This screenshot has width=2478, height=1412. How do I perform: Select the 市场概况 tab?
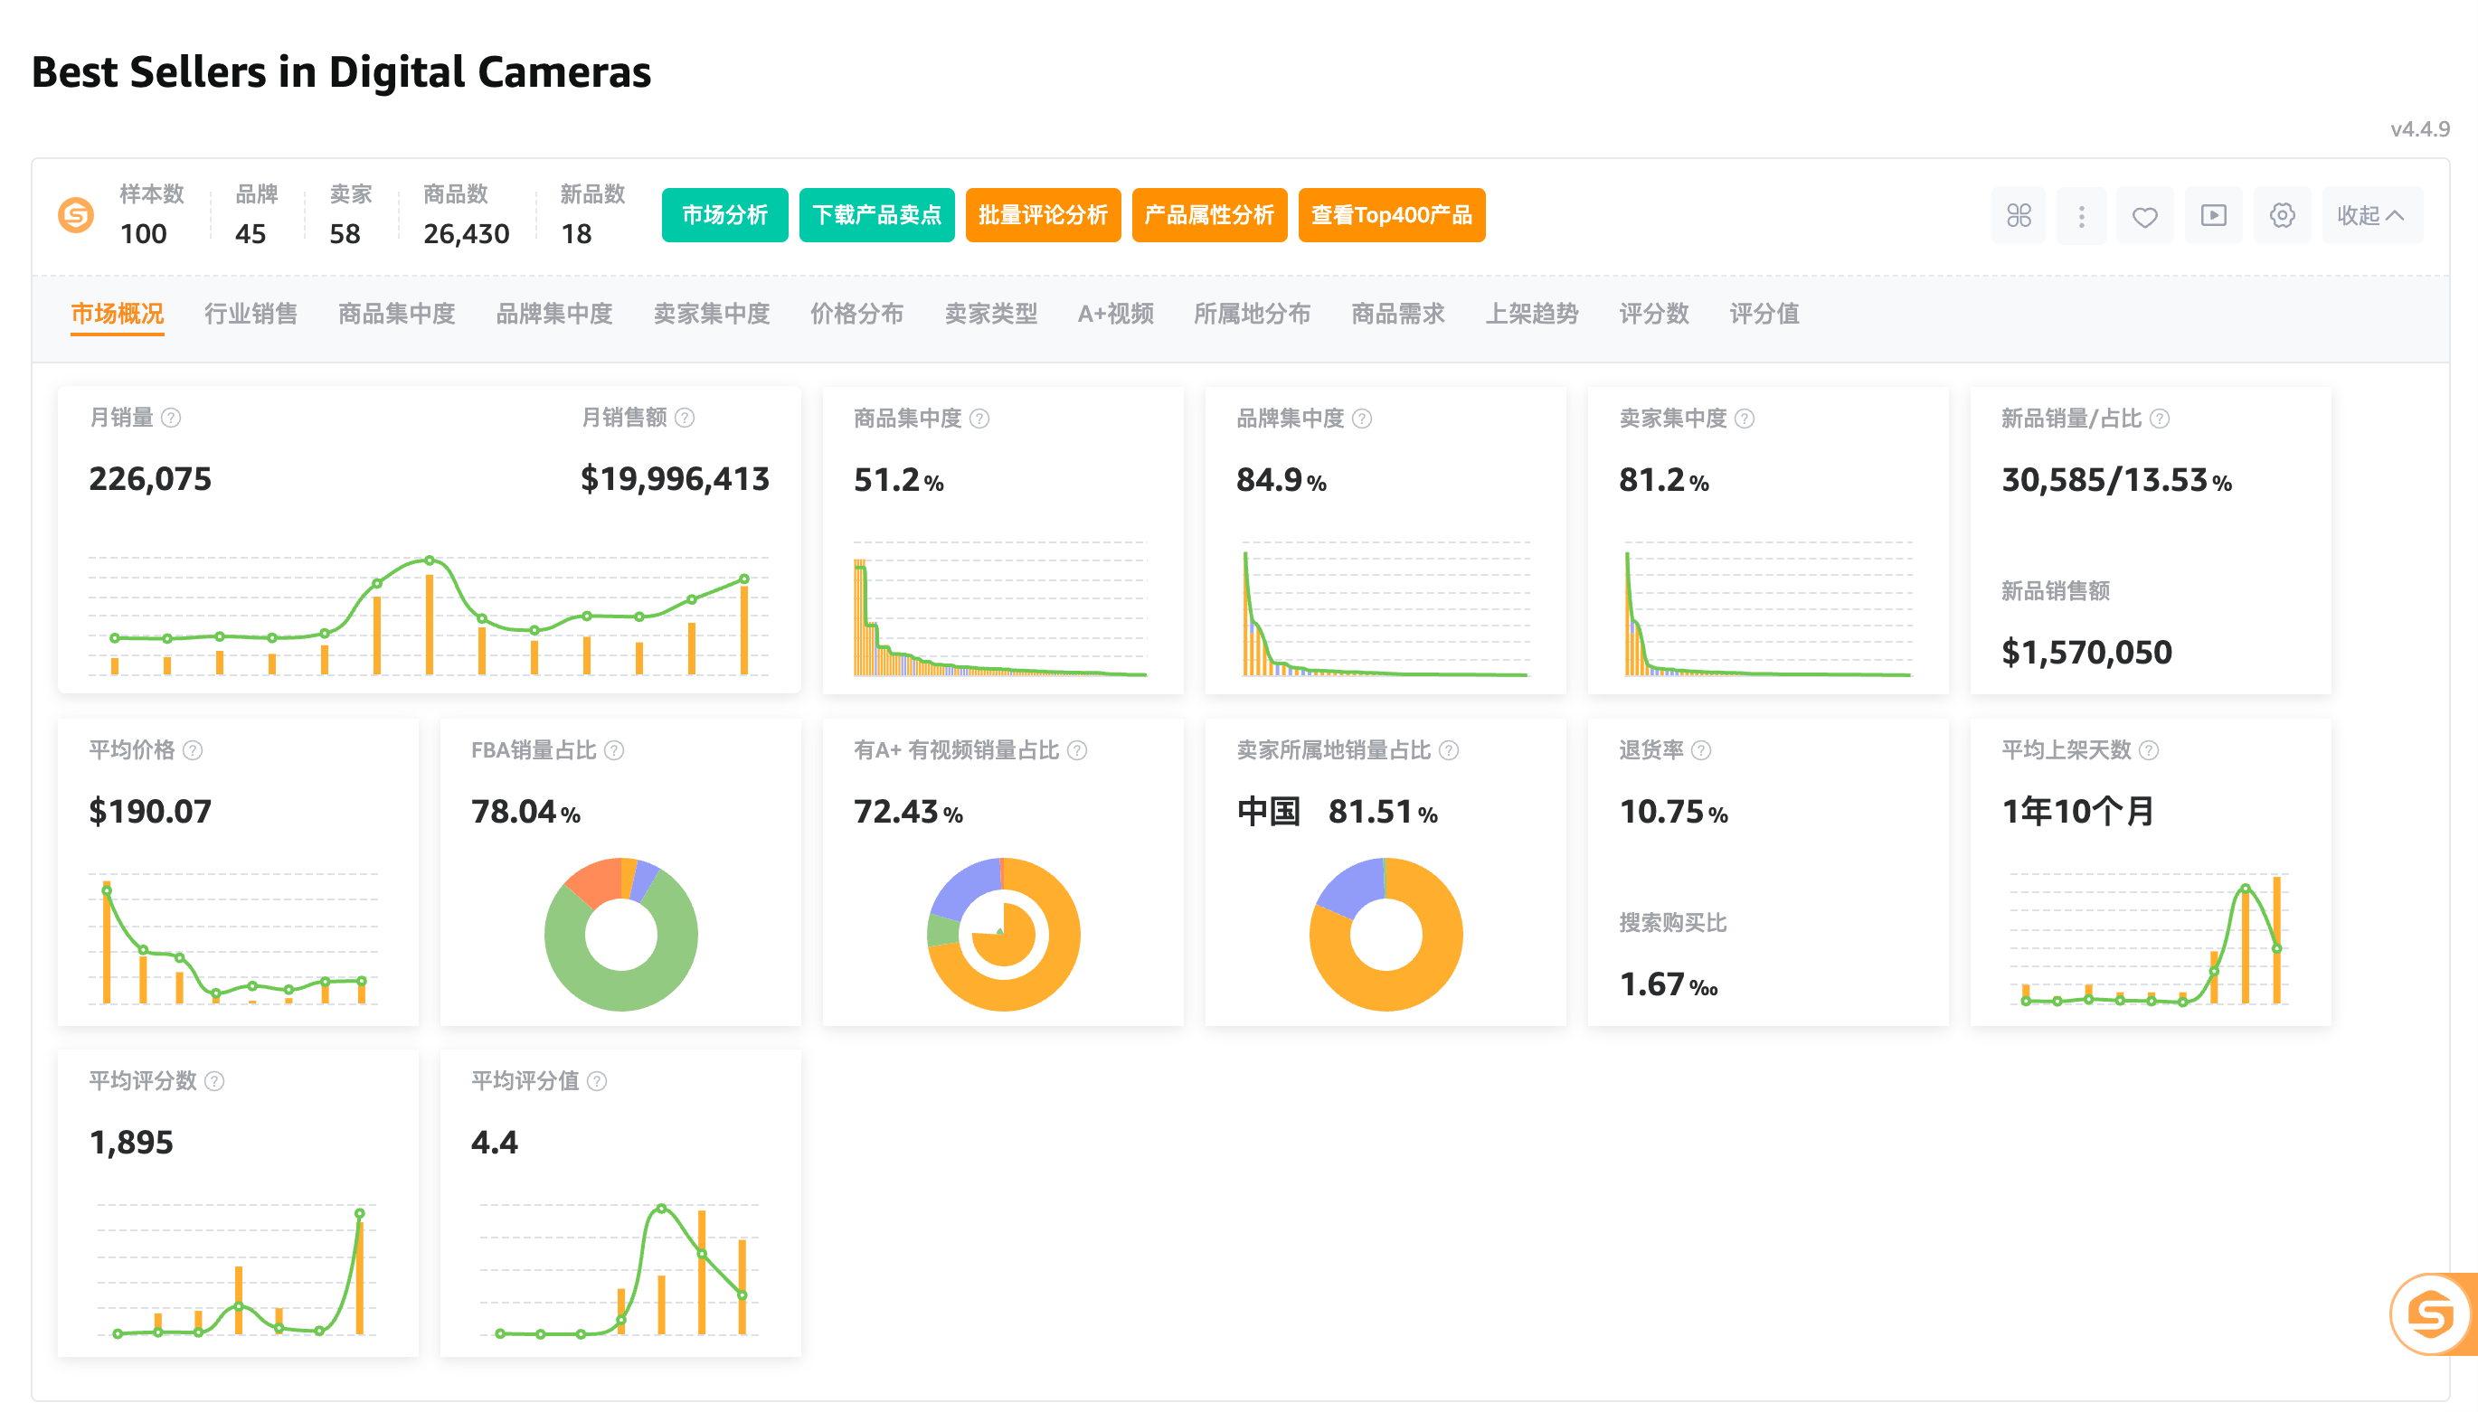[118, 315]
